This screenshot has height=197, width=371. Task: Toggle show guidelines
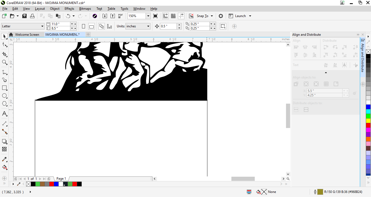(x=181, y=16)
